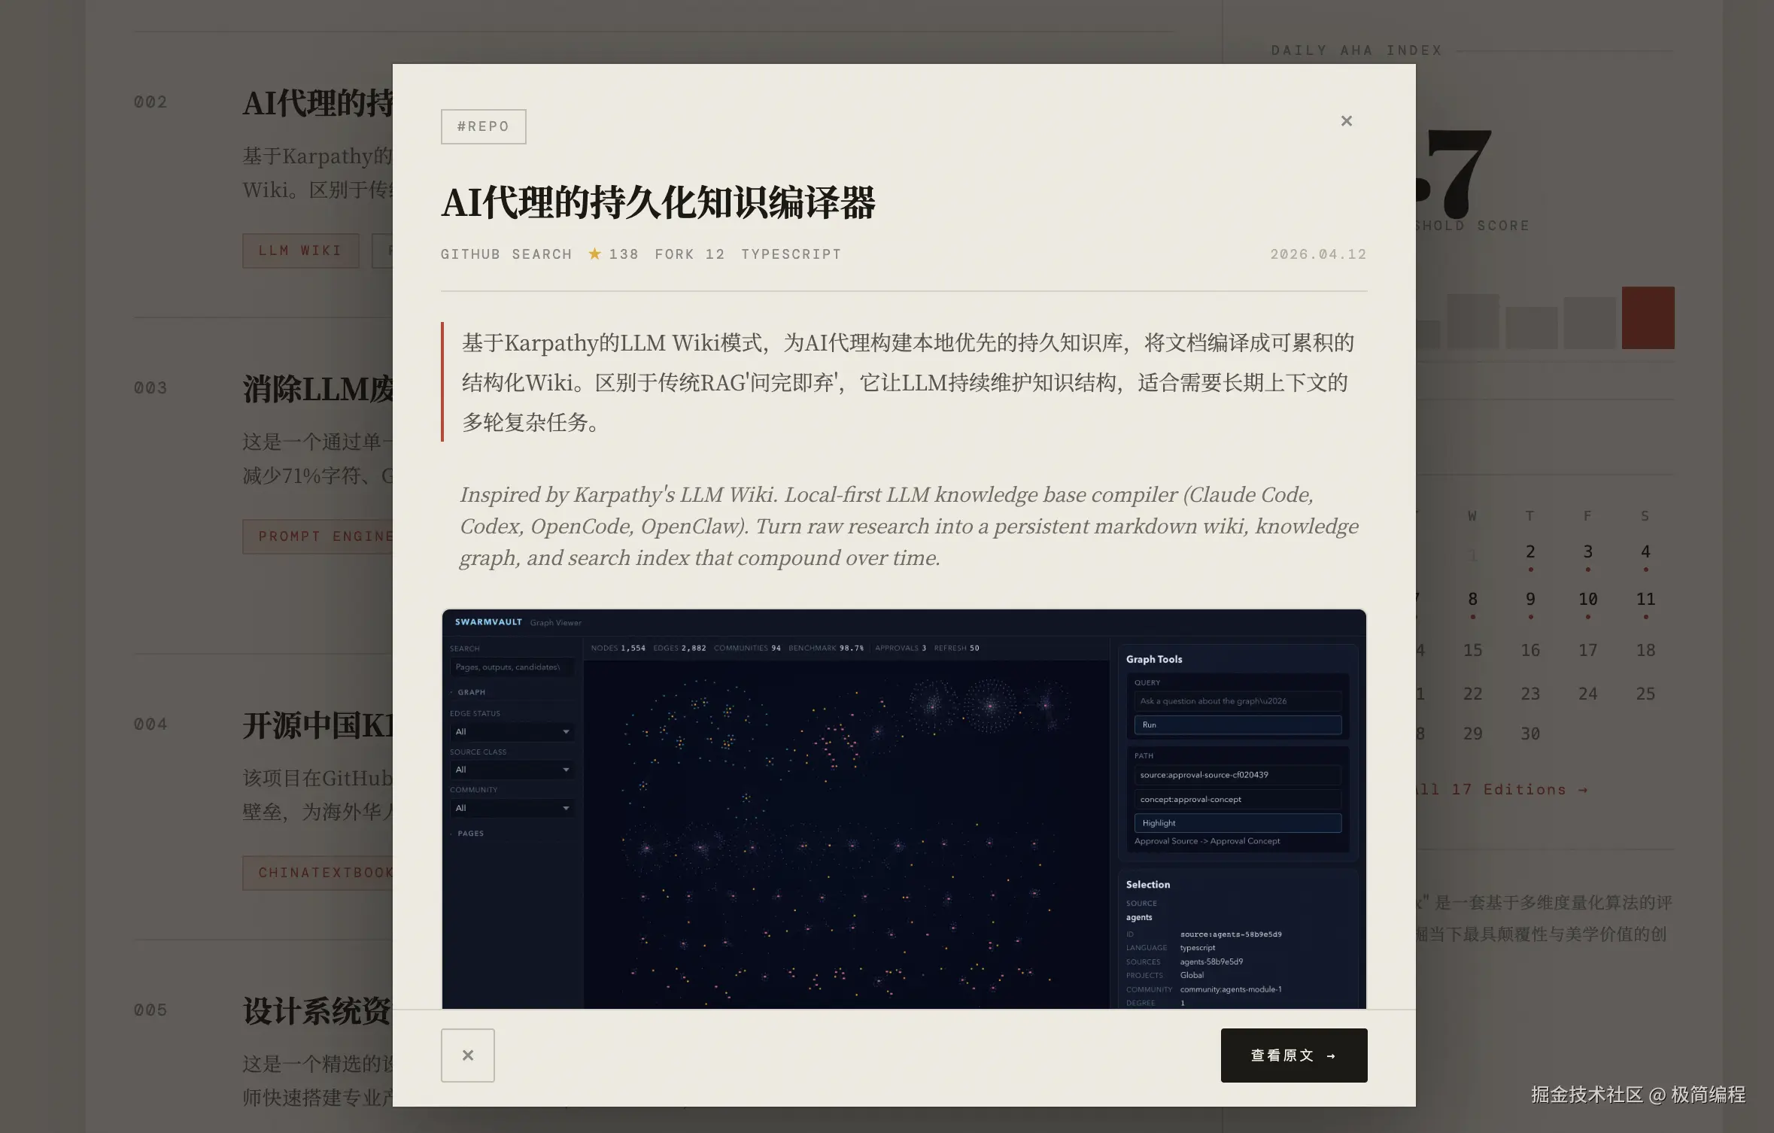Click the Highlight button under Path
The image size is (1774, 1133).
tap(1237, 823)
